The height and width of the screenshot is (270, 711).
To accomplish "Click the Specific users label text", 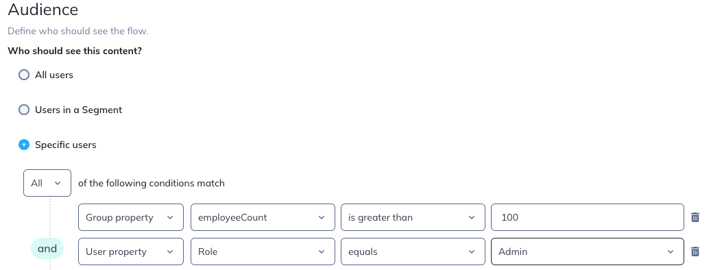I will [x=66, y=145].
